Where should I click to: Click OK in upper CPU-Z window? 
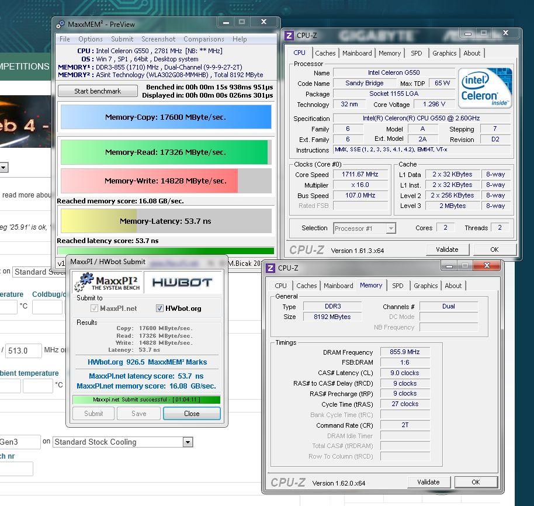coord(494,249)
